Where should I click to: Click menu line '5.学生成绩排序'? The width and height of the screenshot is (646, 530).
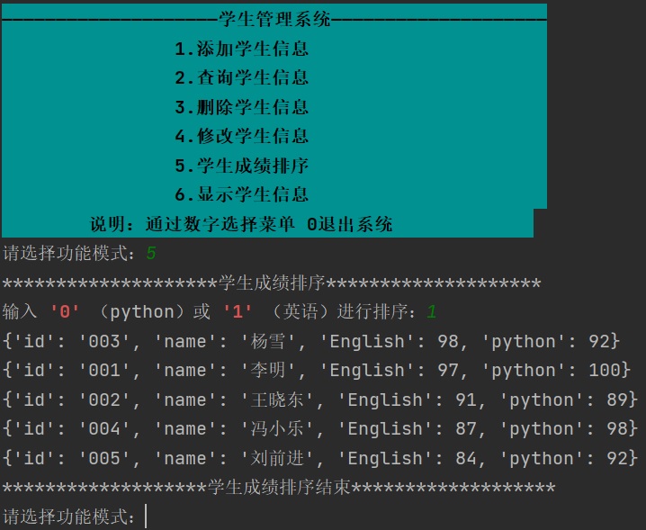(241, 166)
